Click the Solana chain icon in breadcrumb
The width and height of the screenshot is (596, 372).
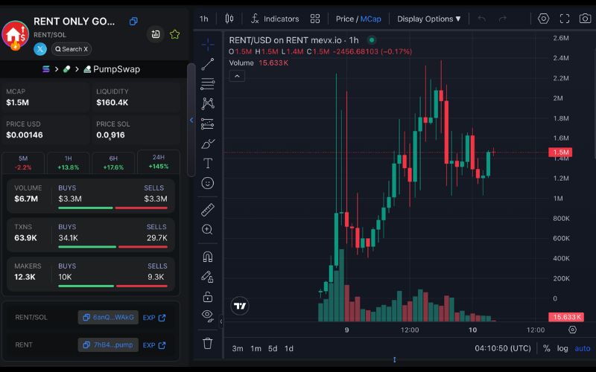point(46,69)
